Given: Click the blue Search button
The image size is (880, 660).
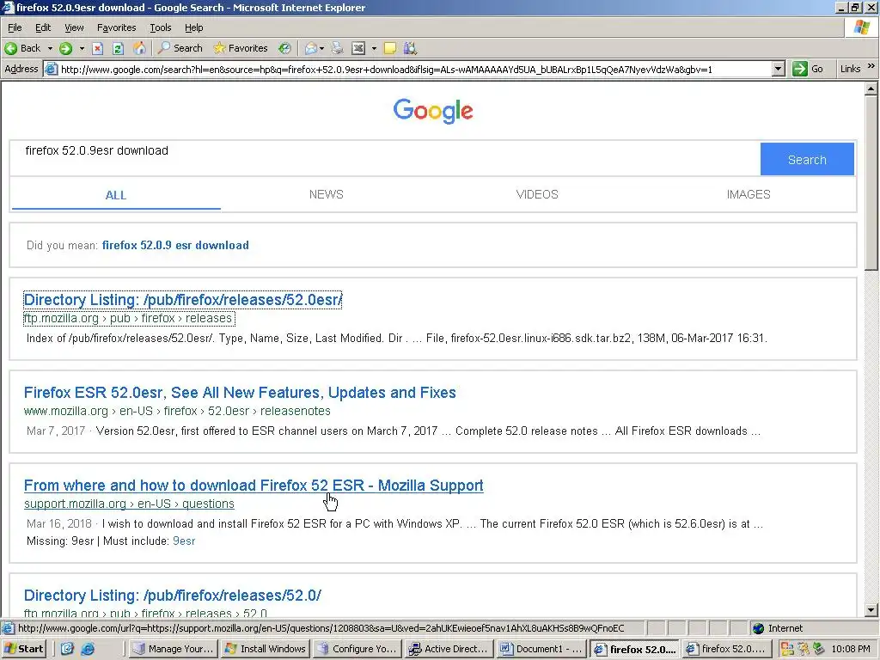Looking at the screenshot, I should pos(807,159).
